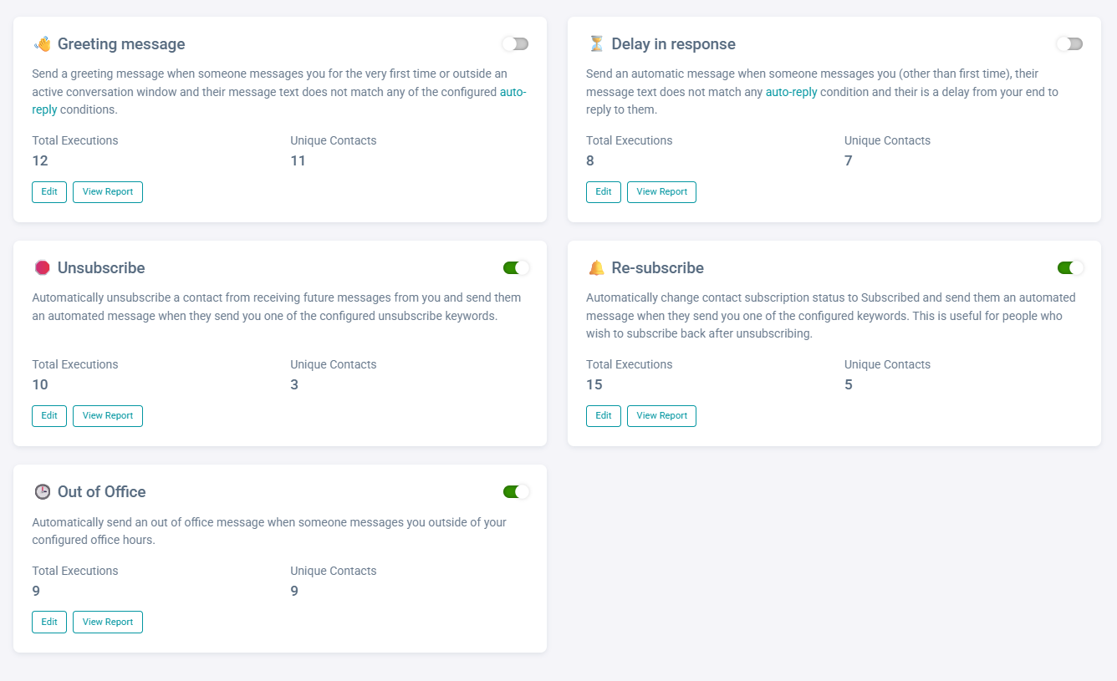Image resolution: width=1117 pixels, height=681 pixels.
Task: Edit the Greeting message automation
Action: 49,192
